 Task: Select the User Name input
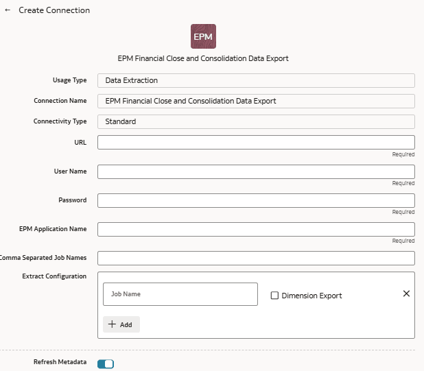tap(256, 171)
